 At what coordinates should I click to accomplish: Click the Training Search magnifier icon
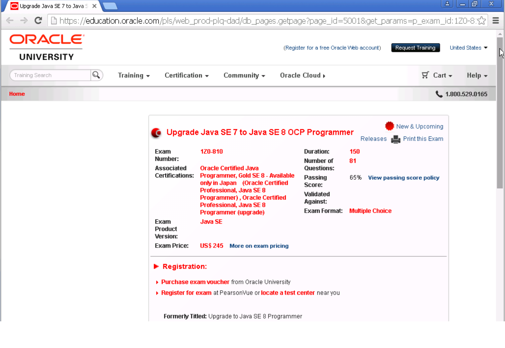click(x=96, y=75)
